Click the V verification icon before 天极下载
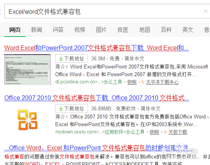The image size is (210, 165). [165, 132]
